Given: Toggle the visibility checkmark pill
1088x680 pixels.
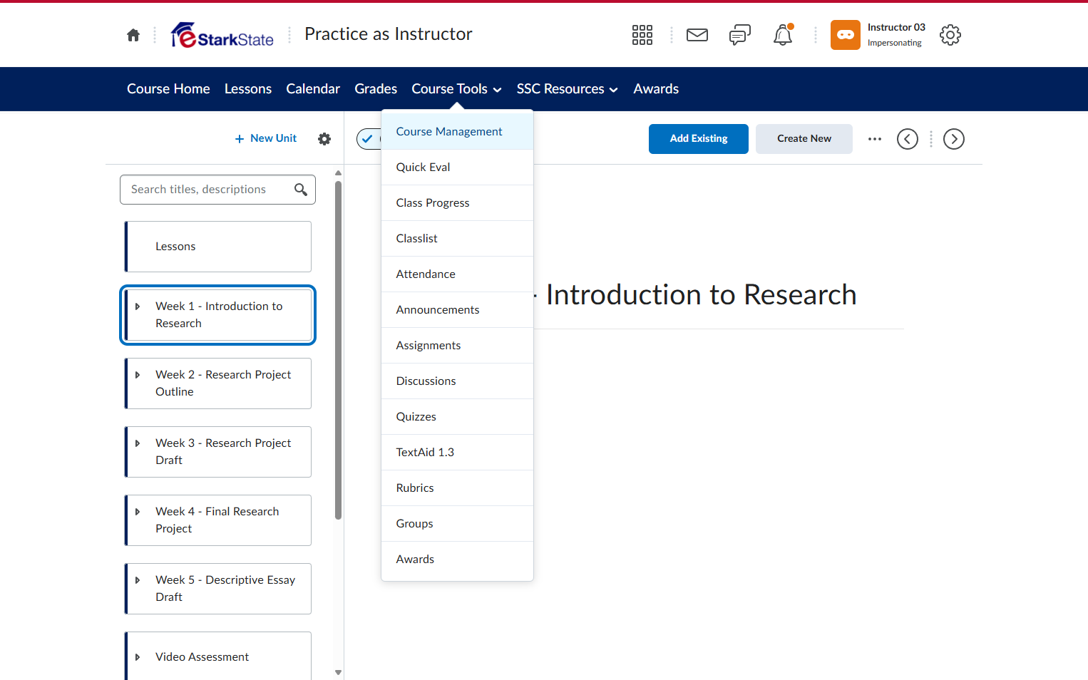Looking at the screenshot, I should [x=369, y=139].
